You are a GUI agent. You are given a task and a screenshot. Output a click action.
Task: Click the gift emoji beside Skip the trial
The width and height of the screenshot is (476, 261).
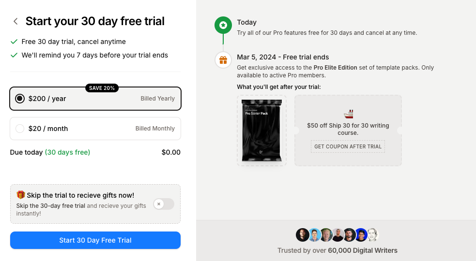(20, 195)
